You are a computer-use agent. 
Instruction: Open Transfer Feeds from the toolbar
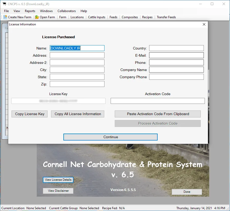[166, 17]
